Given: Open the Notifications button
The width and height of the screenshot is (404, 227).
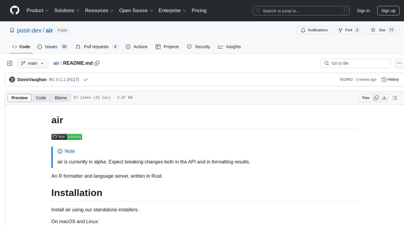Looking at the screenshot, I should pyautogui.click(x=314, y=30).
